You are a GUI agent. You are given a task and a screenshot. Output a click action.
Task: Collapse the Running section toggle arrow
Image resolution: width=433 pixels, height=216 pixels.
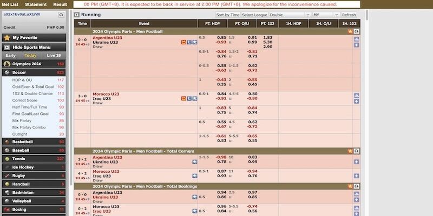click(x=77, y=15)
